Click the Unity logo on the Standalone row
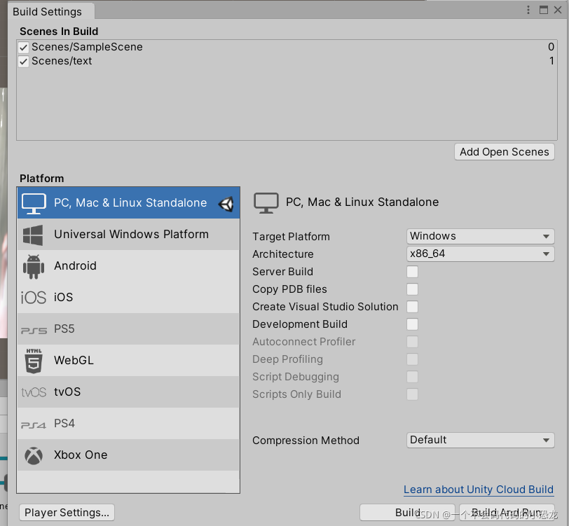This screenshot has height=526, width=569. click(226, 204)
